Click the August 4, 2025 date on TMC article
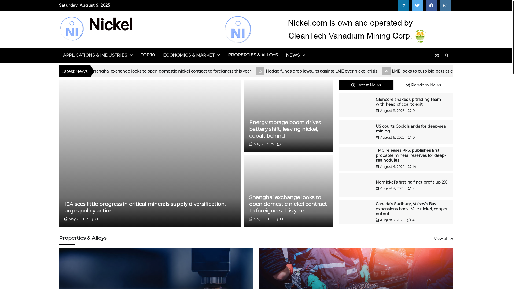515x289 pixels. 392,166
